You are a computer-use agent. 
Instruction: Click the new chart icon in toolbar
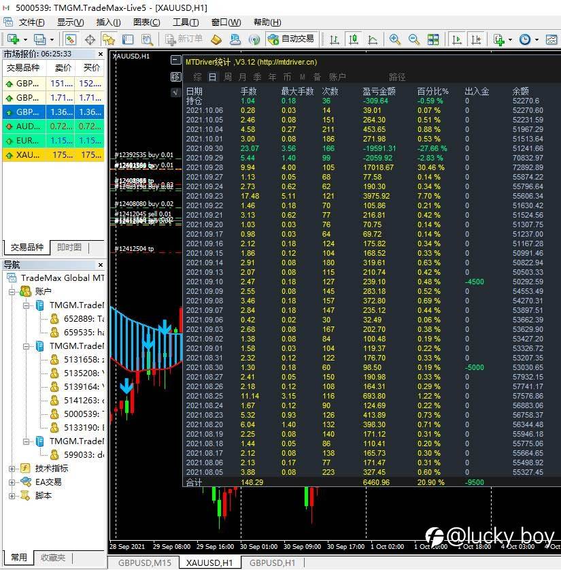(x=14, y=39)
